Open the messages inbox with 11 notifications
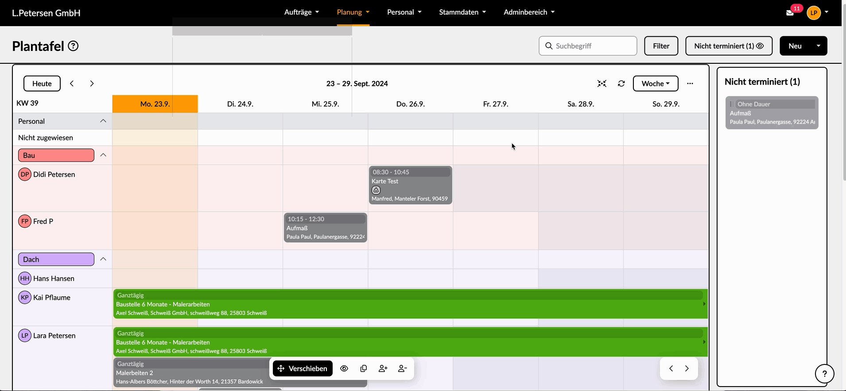The image size is (846, 391). coord(790,12)
